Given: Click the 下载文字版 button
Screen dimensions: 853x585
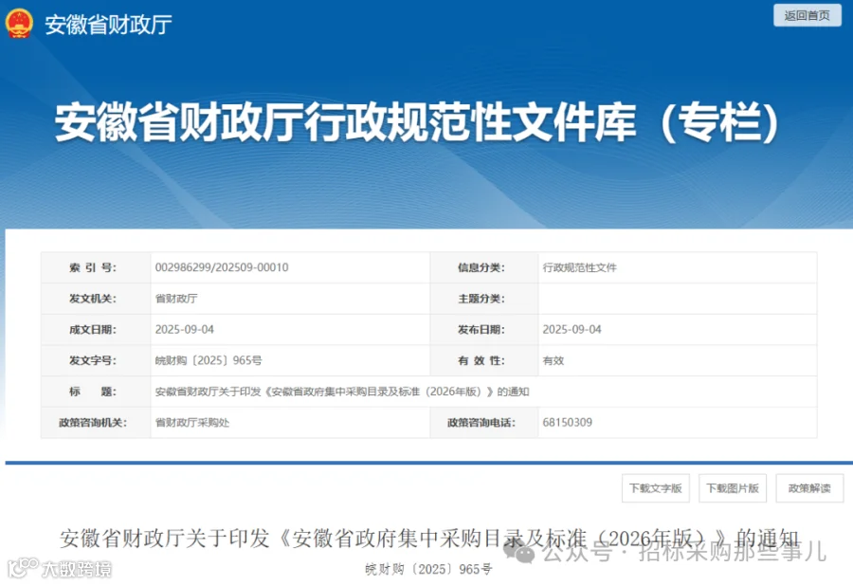Looking at the screenshot, I should [x=656, y=488].
